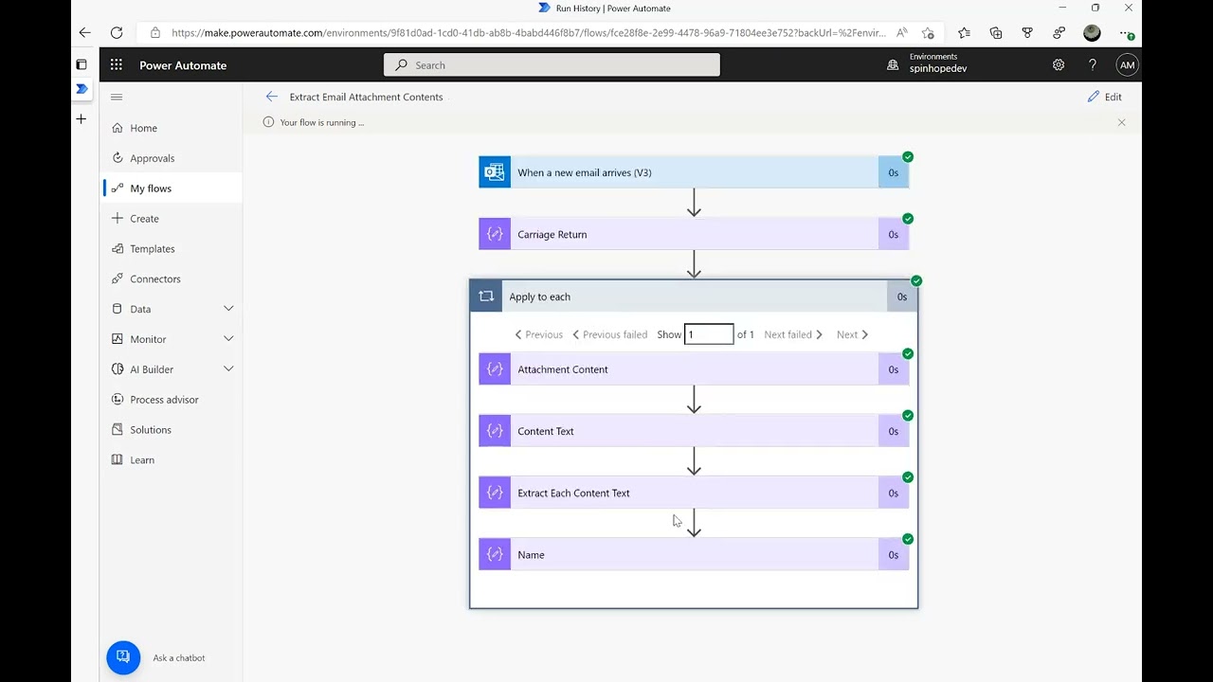Click the Ask a chatbot link
Image resolution: width=1213 pixels, height=682 pixels.
179,658
